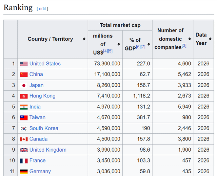Click the United Kingdom flag icon

point(24,150)
